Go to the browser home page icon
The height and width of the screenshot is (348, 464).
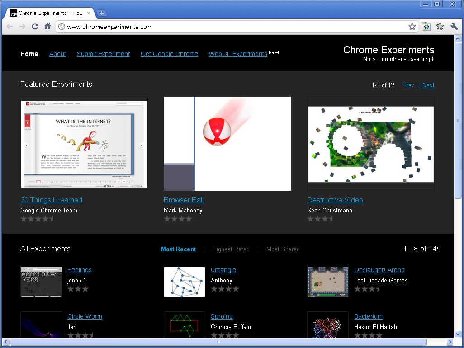click(47, 27)
